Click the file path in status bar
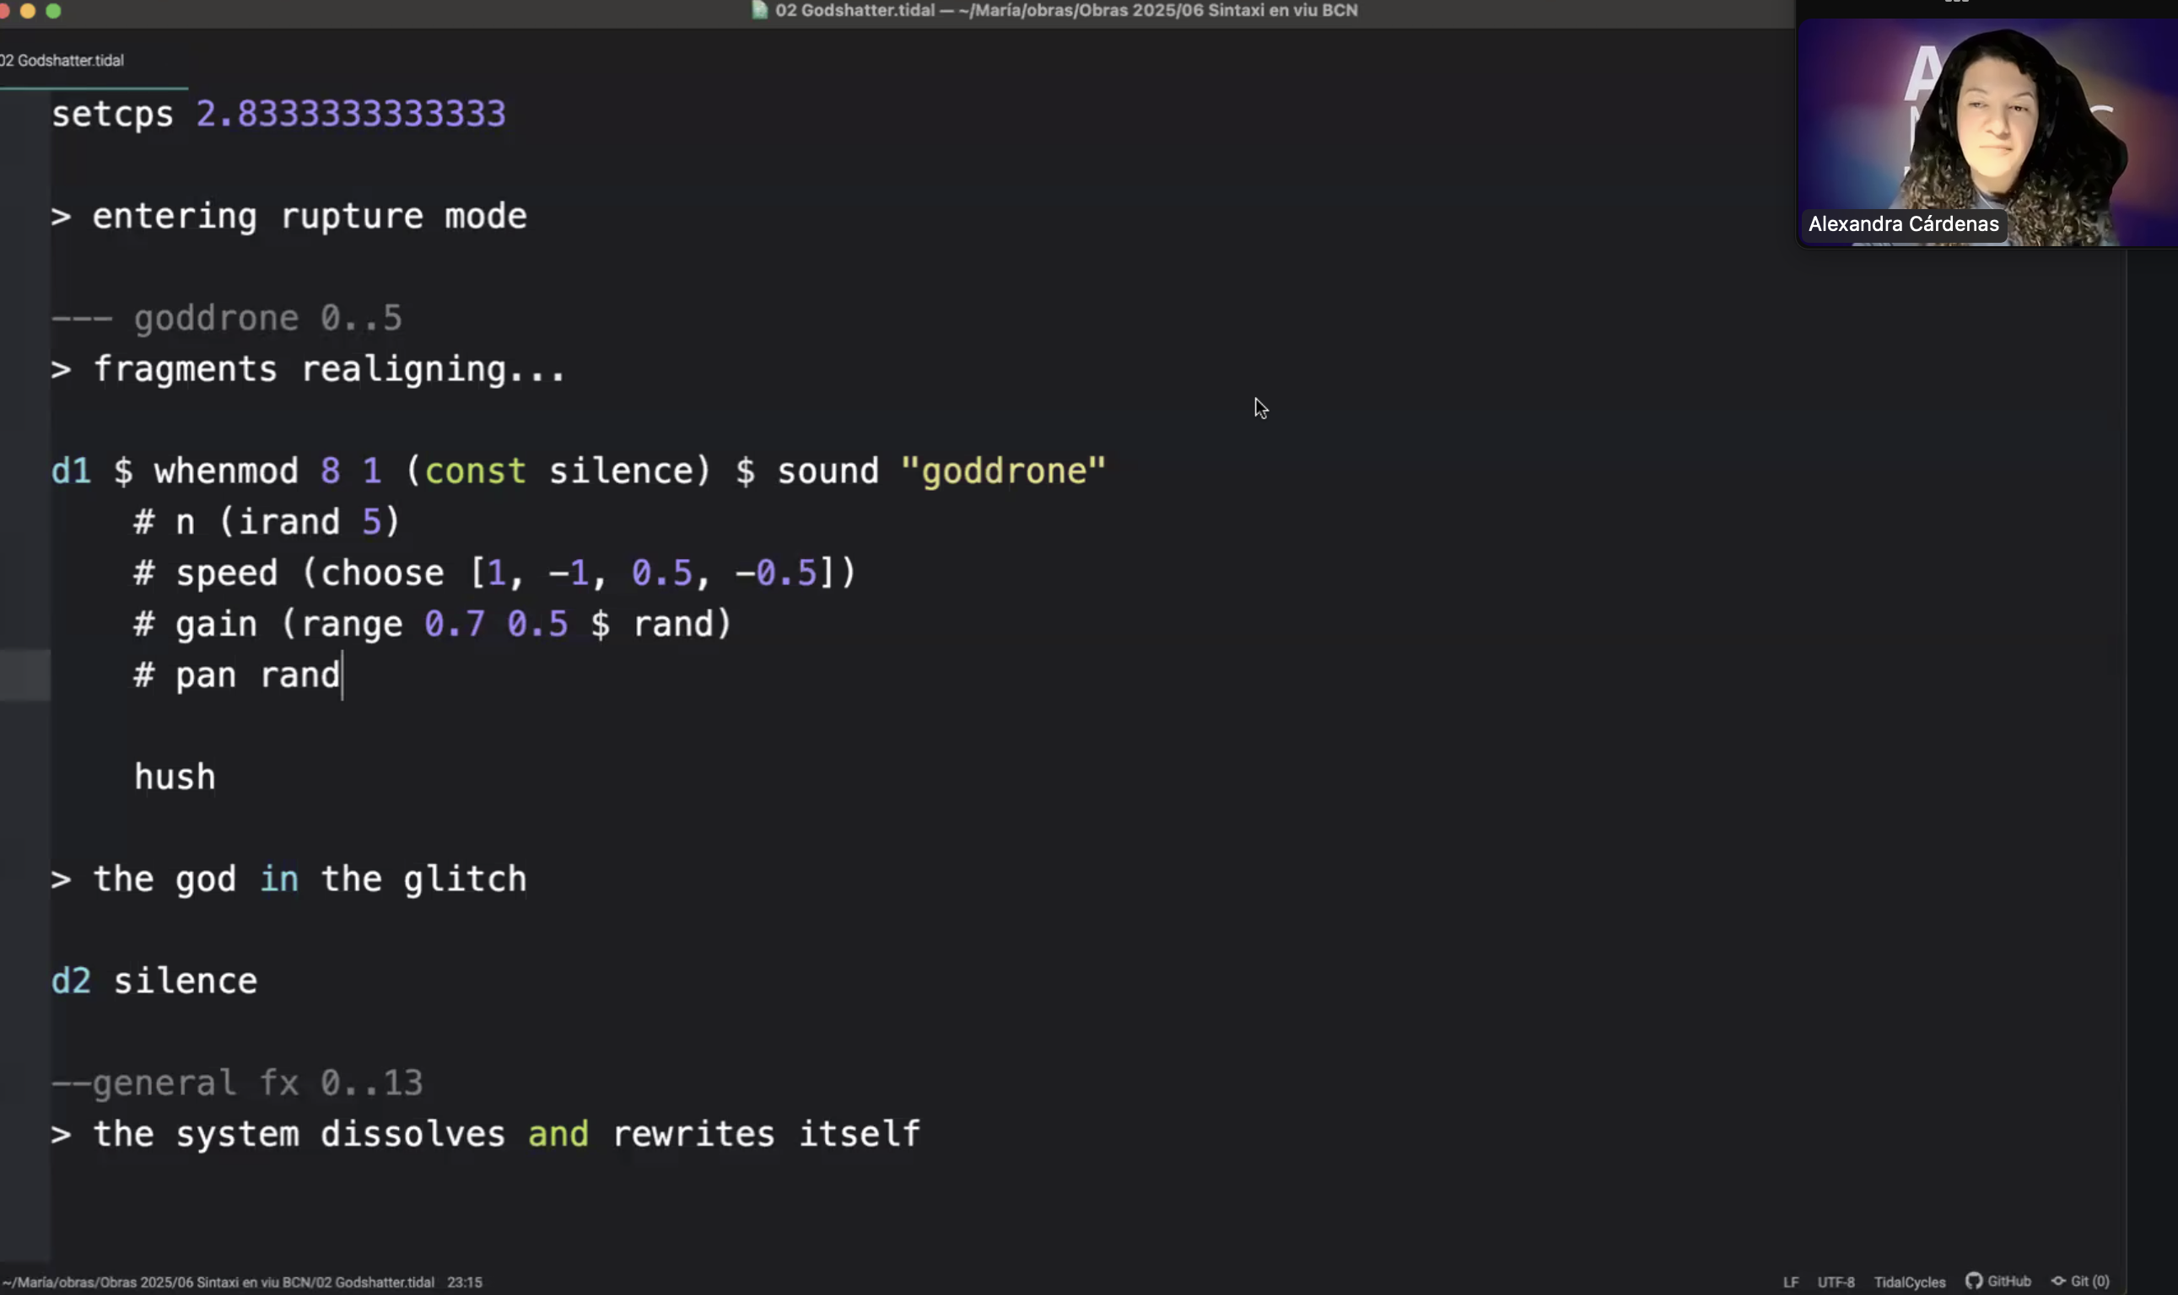 pyautogui.click(x=218, y=1282)
